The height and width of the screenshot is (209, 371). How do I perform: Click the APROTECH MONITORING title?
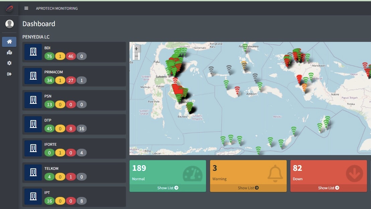[57, 8]
